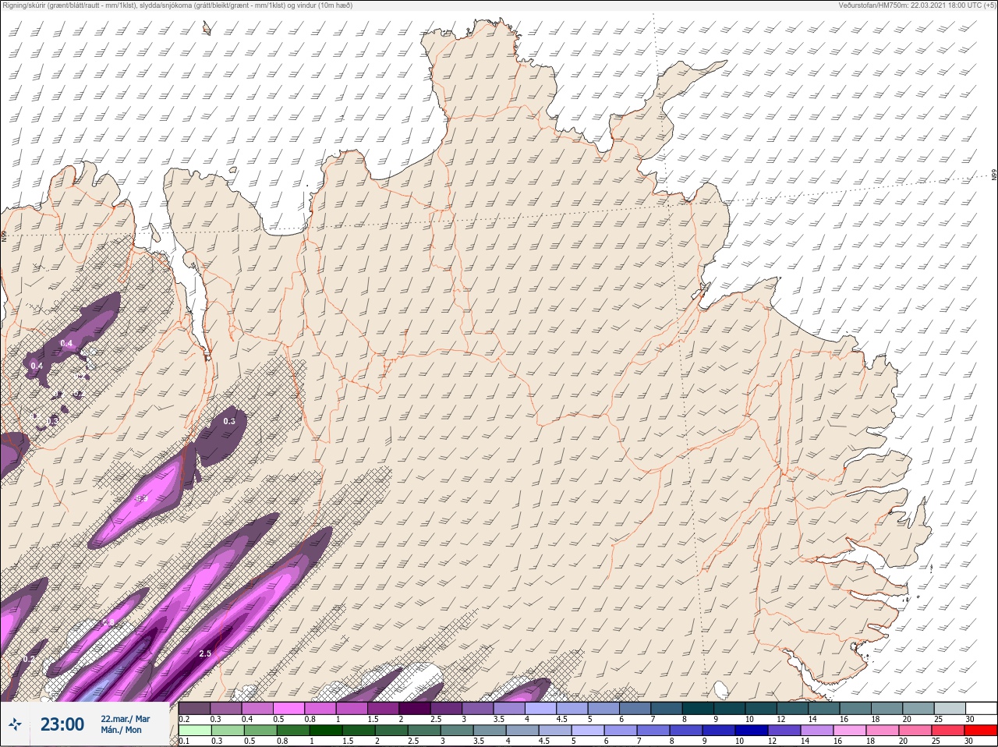Pick the palest green first swatch of the lower legend

click(195, 731)
